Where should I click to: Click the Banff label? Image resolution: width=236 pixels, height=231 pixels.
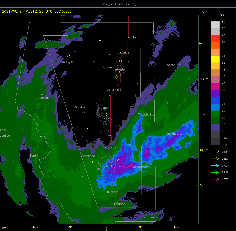34,156
